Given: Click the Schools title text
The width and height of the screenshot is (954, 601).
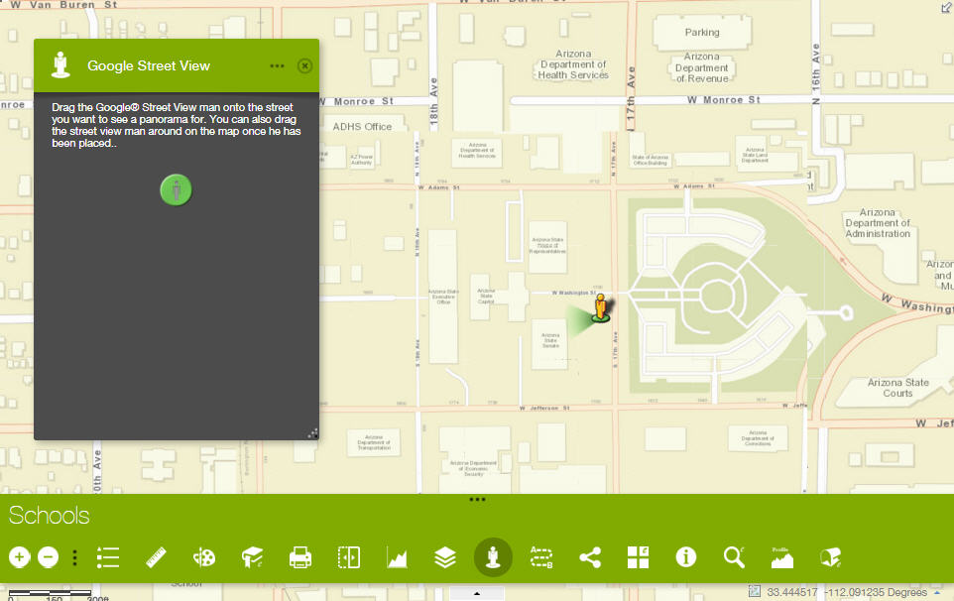Looking at the screenshot, I should point(50,516).
